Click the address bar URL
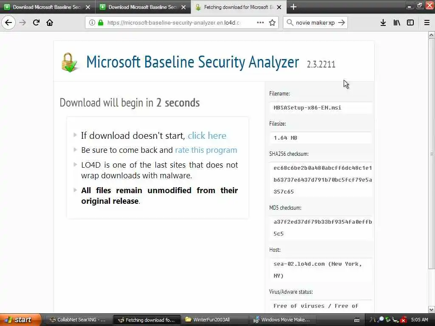This screenshot has width=435, height=326. click(174, 23)
